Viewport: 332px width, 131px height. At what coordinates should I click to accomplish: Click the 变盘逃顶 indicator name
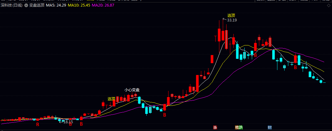[x=37, y=5]
